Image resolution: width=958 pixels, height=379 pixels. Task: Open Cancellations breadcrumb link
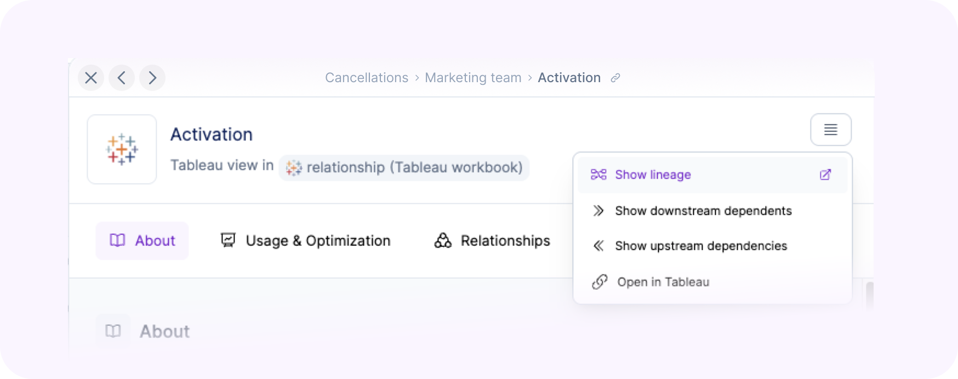click(366, 78)
